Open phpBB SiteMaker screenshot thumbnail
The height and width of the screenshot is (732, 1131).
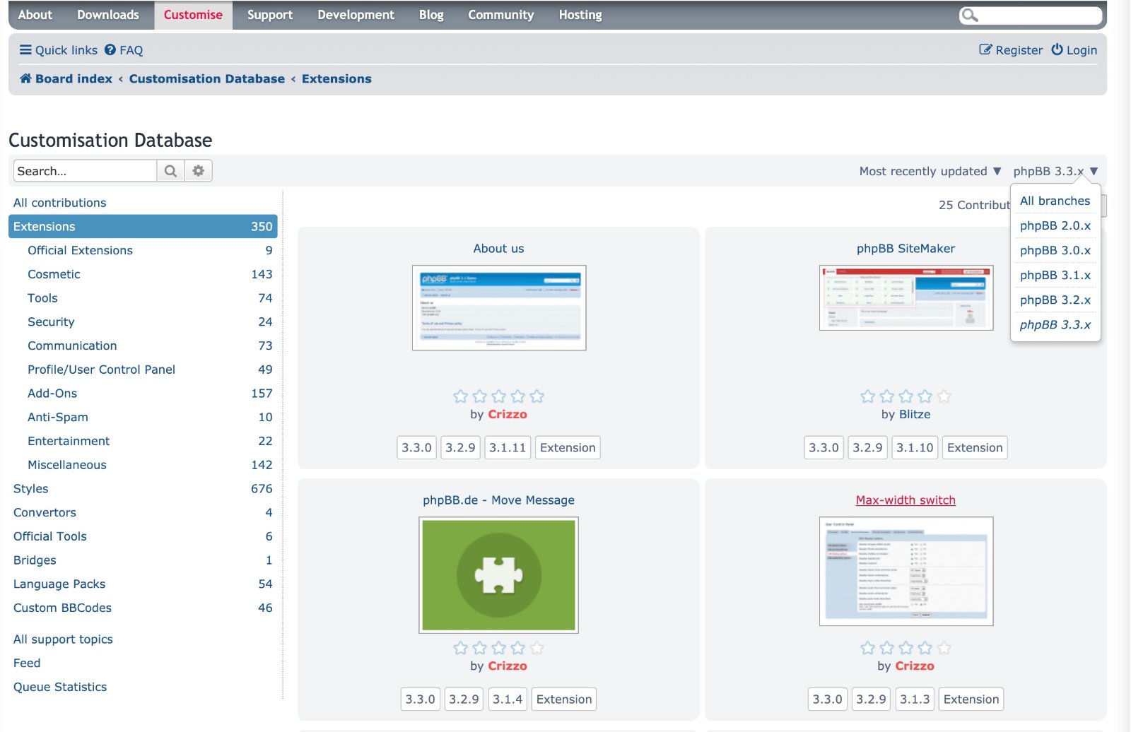click(x=906, y=297)
